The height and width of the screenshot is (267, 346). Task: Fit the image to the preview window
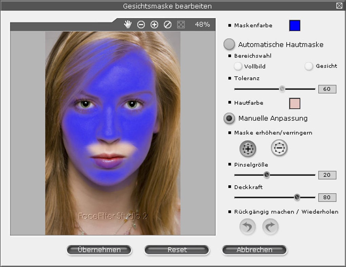(181, 24)
